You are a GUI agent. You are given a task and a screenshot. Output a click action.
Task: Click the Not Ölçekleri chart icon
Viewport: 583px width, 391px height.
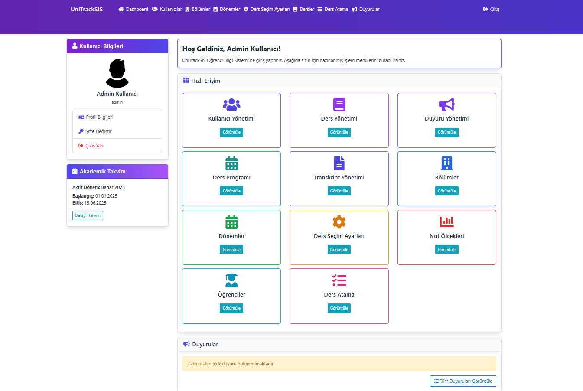click(446, 222)
